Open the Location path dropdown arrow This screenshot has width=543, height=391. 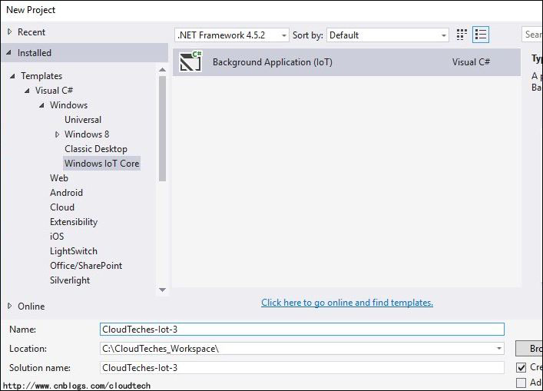[x=499, y=349]
